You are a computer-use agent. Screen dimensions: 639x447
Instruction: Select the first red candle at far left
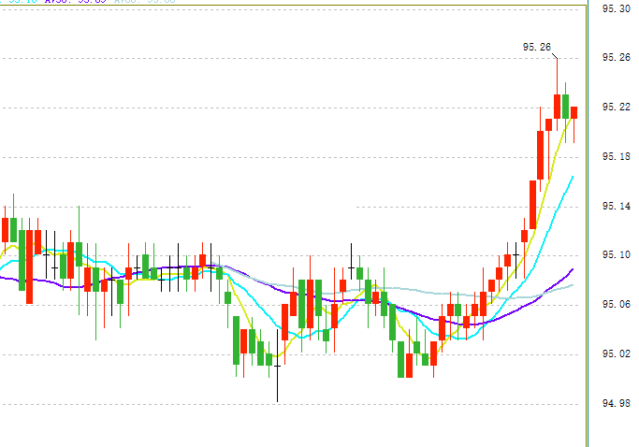pyautogui.click(x=5, y=230)
